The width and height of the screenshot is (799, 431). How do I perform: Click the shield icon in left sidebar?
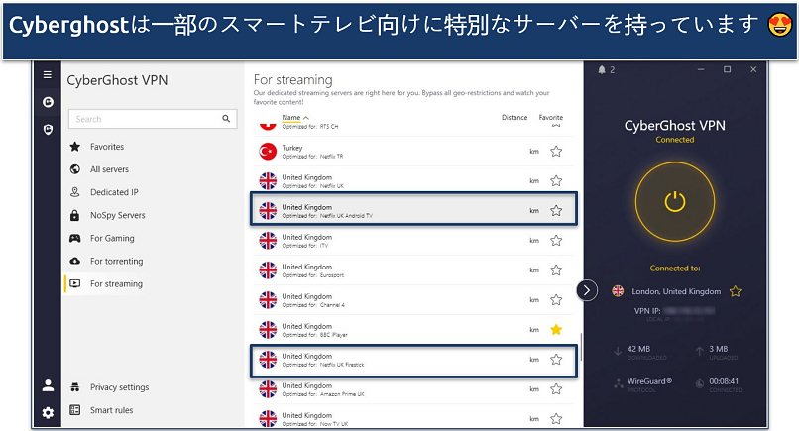click(x=47, y=129)
